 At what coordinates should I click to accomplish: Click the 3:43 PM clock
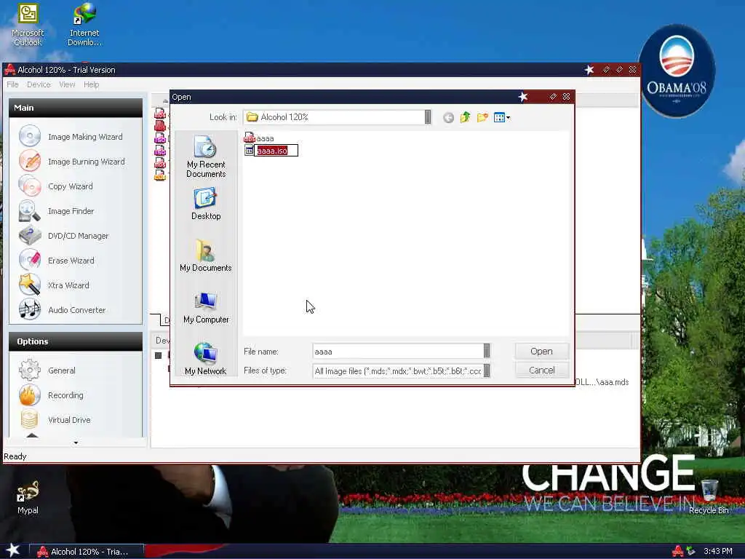click(717, 552)
